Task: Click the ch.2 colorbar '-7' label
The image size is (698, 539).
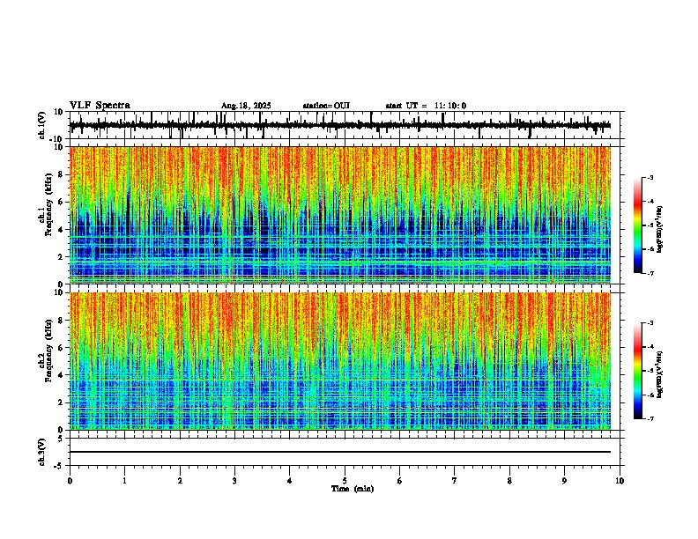Action: [650, 418]
